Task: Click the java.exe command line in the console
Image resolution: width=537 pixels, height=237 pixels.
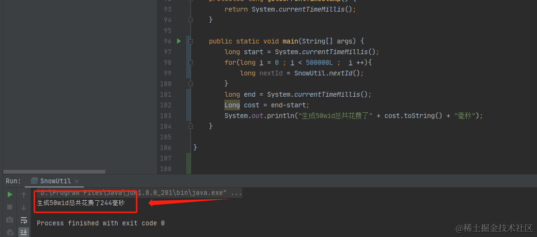Action: pyautogui.click(x=140, y=193)
